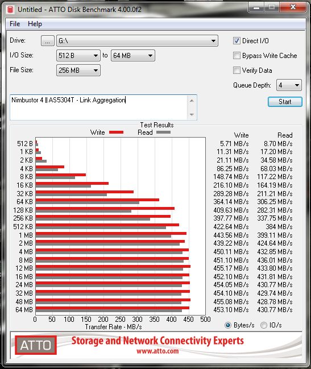Click the read value 431.81 MB/s
Image resolution: width=311 pixels, height=369 pixels.
pyautogui.click(x=275, y=276)
